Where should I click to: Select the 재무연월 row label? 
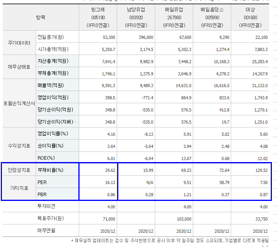[46, 230]
